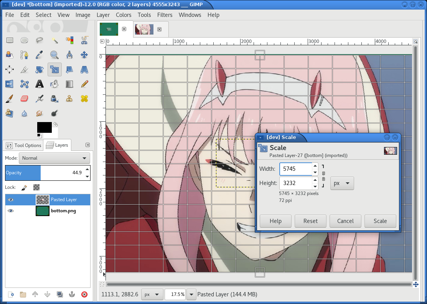Toggle visibility of Pasted Layer
The width and height of the screenshot is (427, 304).
pyautogui.click(x=11, y=200)
